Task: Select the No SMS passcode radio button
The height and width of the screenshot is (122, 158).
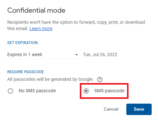Action: (10, 91)
